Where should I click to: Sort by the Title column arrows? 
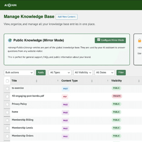pyautogui.click(x=37, y=81)
